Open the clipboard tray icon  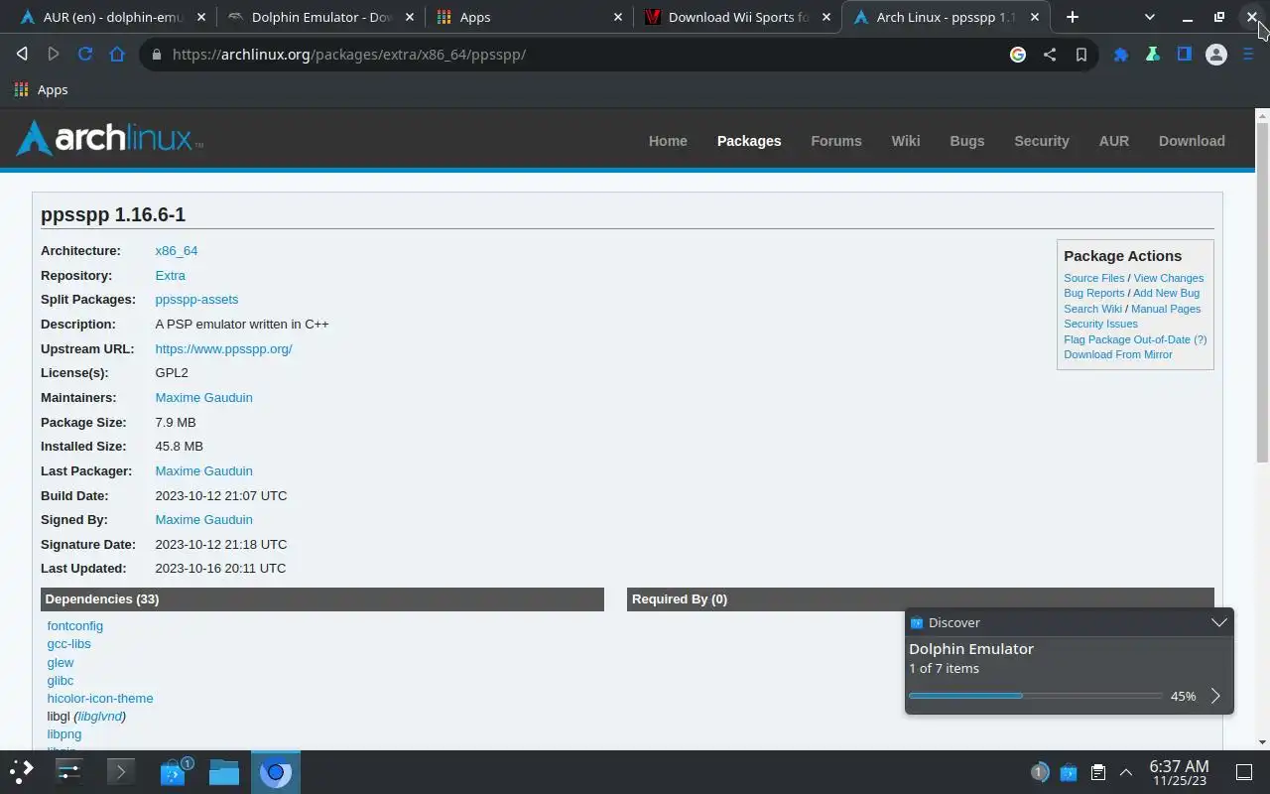[x=1097, y=772]
